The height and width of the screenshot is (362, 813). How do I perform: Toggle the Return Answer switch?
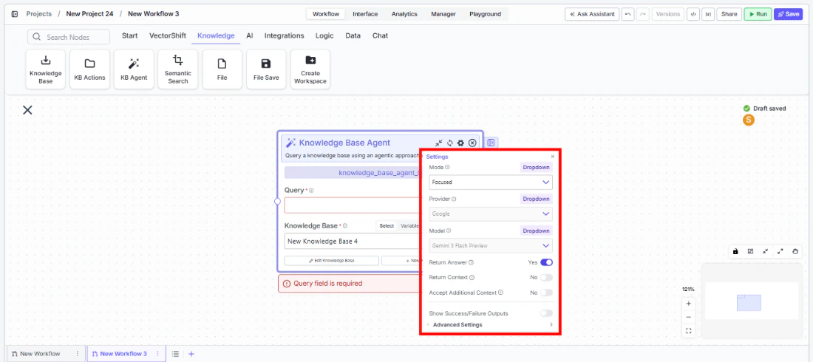[546, 262]
